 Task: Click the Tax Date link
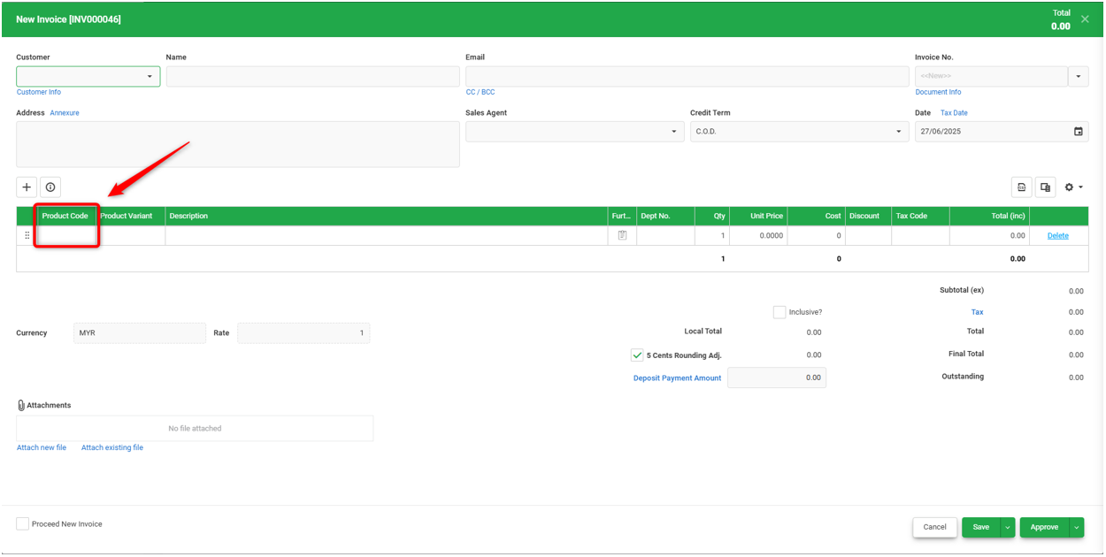tap(954, 113)
